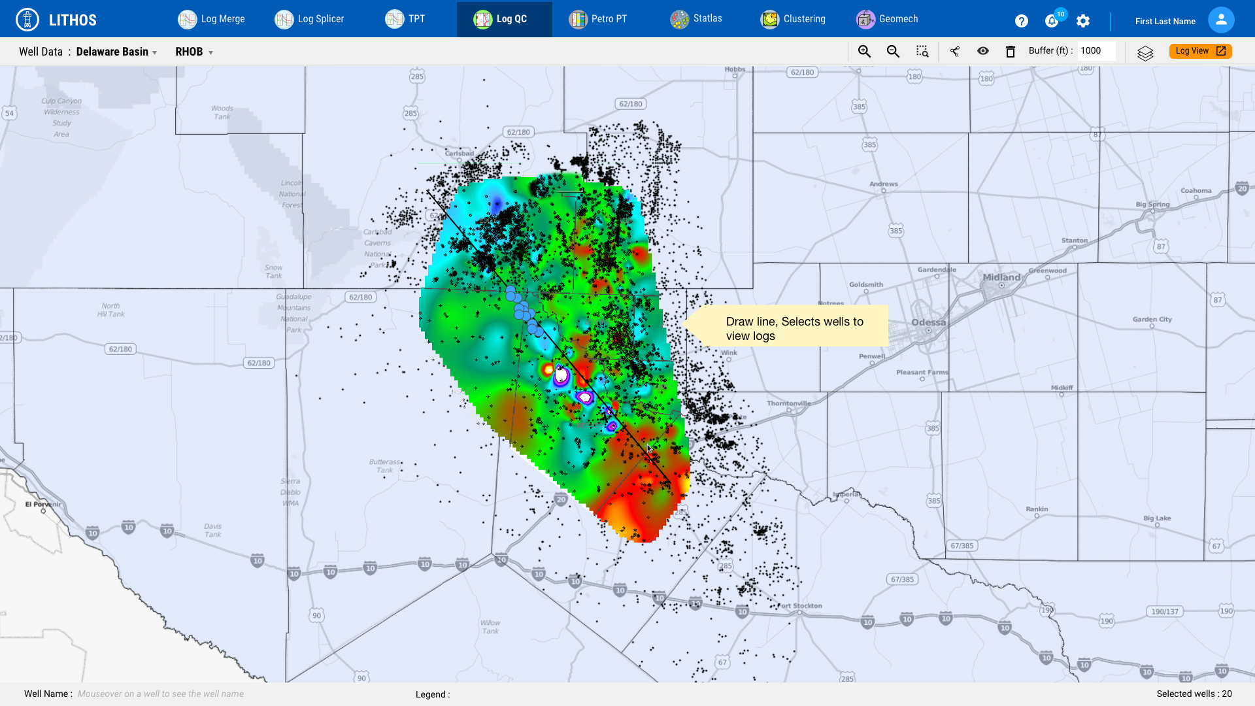This screenshot has width=1255, height=706.
Task: Switch to the Petro PT tab
Action: (x=597, y=19)
